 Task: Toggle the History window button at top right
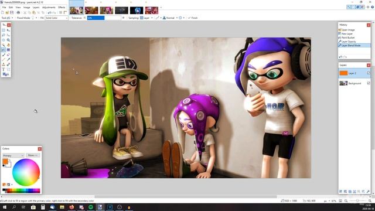[353, 7]
